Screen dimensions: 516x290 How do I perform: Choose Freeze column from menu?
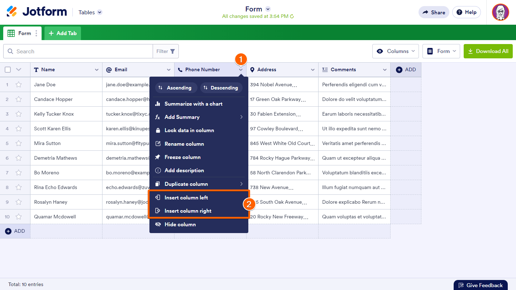click(x=182, y=157)
